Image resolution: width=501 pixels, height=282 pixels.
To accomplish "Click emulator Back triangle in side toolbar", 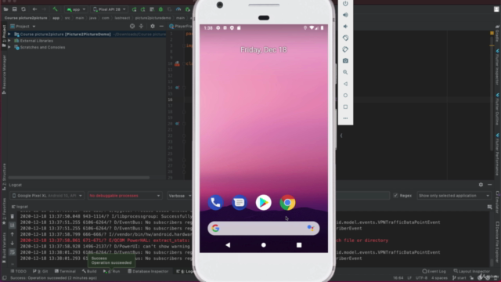I will (345, 84).
